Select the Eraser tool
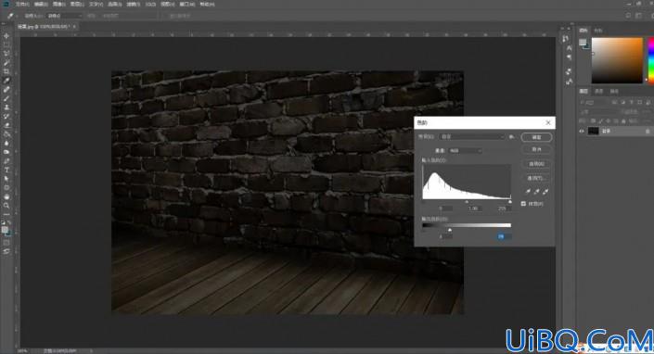The image size is (654, 354). (6, 125)
